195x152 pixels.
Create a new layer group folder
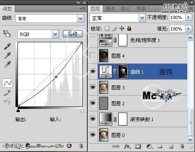click(160, 146)
